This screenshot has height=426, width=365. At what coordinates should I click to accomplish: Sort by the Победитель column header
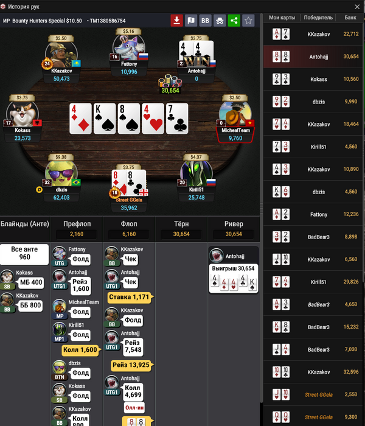(x=318, y=18)
